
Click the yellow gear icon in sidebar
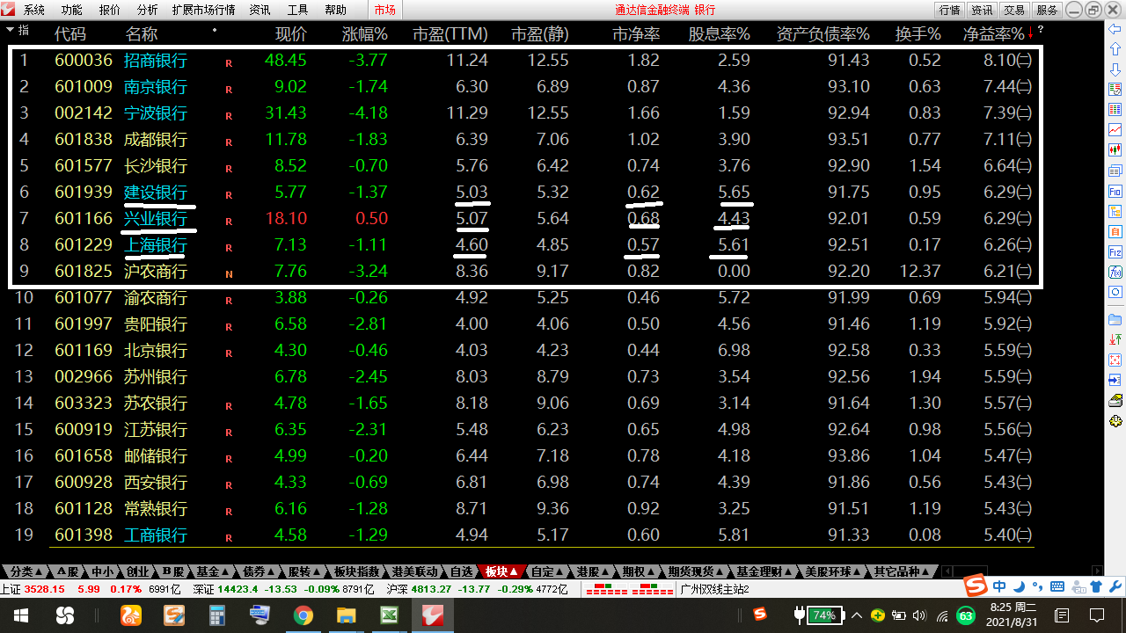point(1115,423)
